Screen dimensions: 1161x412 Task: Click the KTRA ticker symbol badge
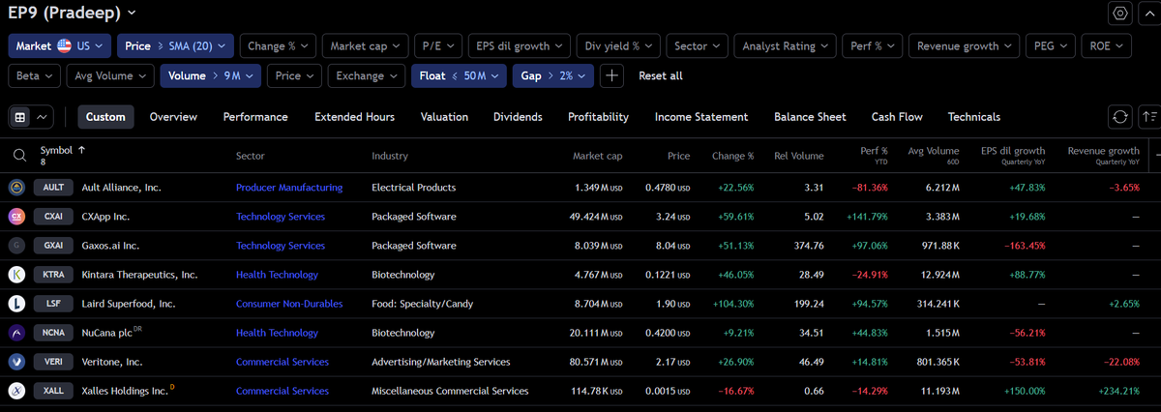coord(54,275)
